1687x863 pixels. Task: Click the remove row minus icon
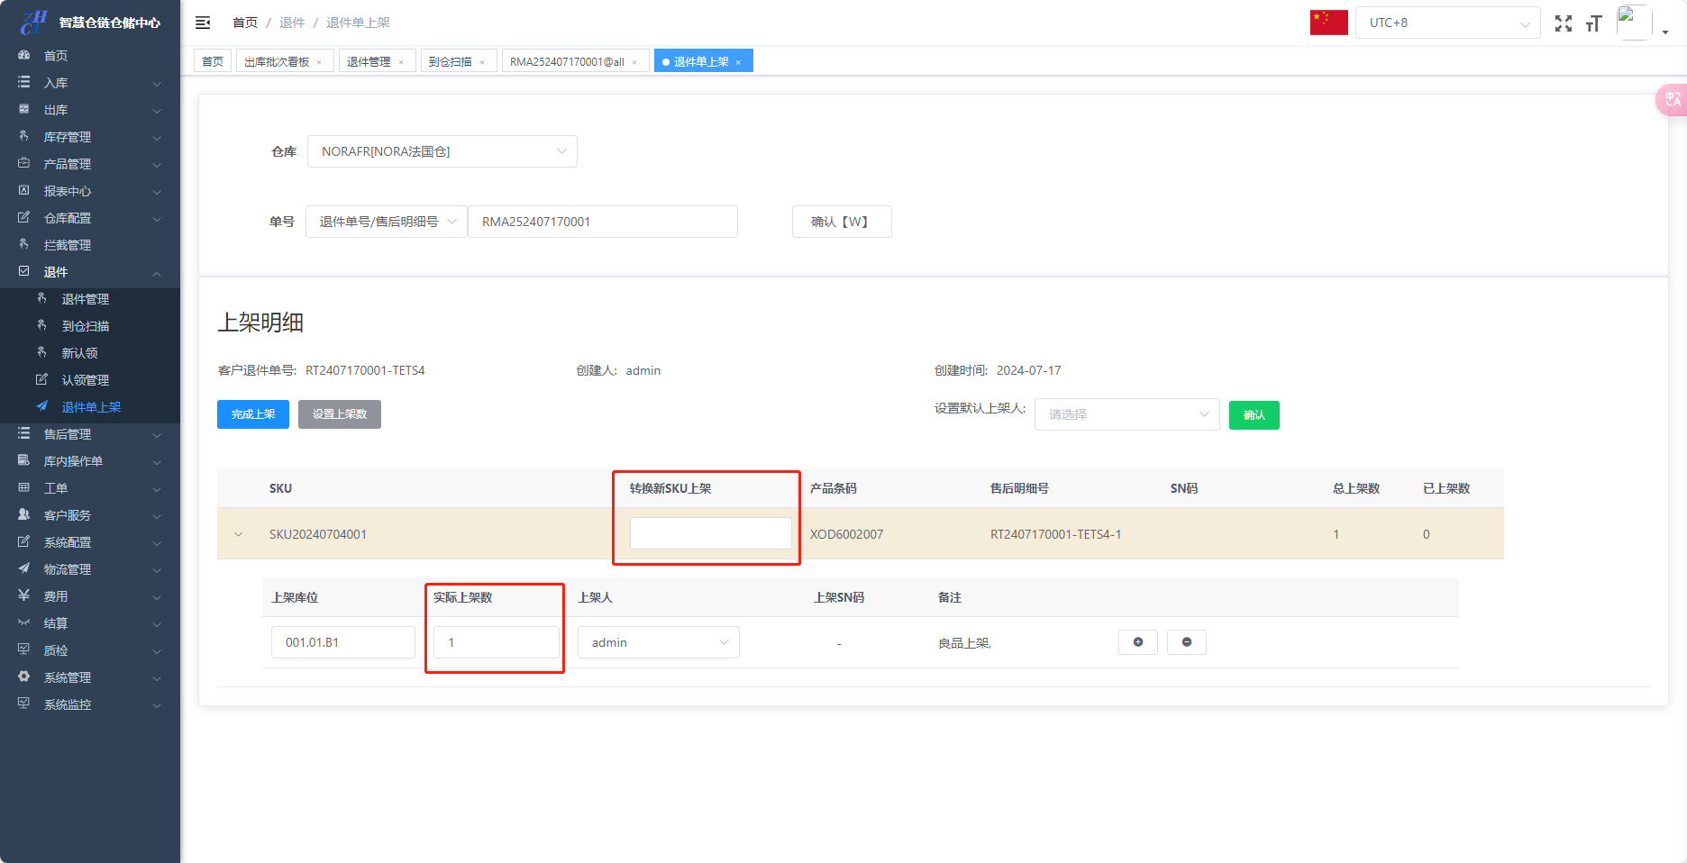click(1186, 642)
